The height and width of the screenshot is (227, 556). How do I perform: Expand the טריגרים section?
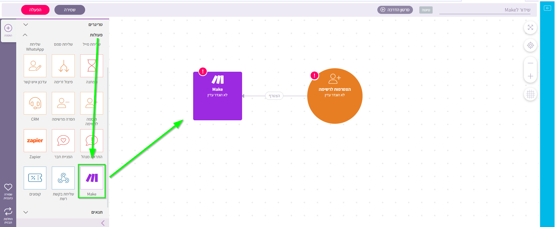[x=26, y=25]
